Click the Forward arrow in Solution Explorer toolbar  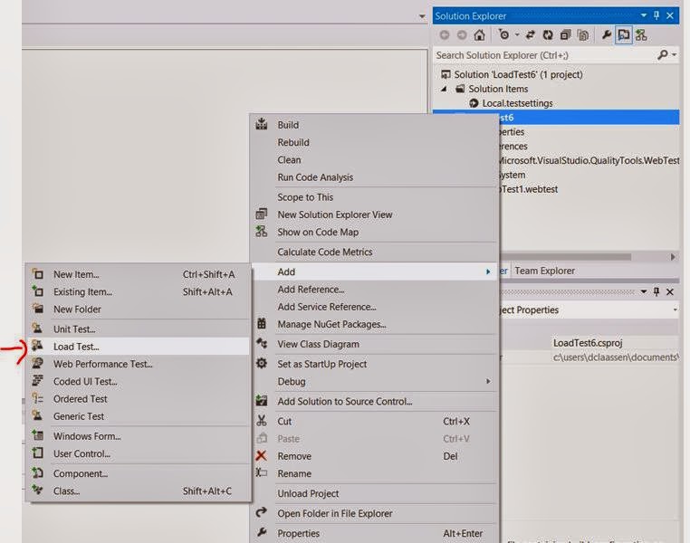[x=462, y=34]
